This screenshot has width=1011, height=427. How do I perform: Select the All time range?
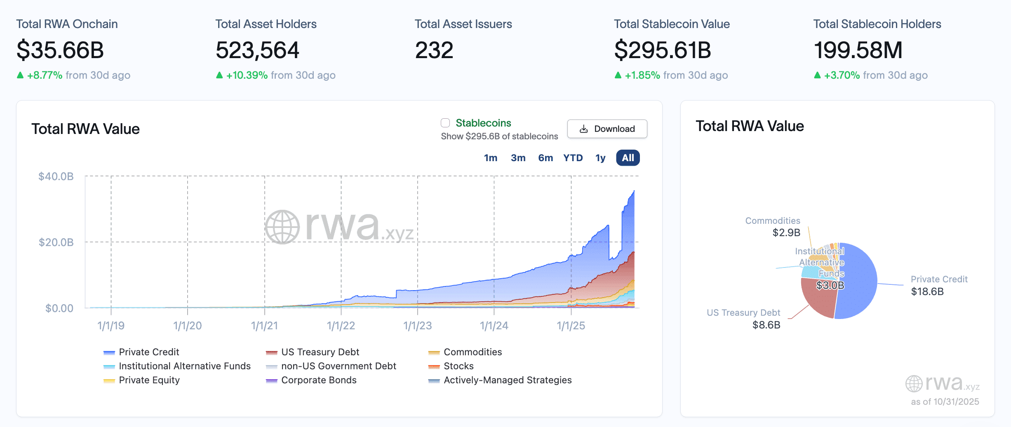(x=628, y=158)
